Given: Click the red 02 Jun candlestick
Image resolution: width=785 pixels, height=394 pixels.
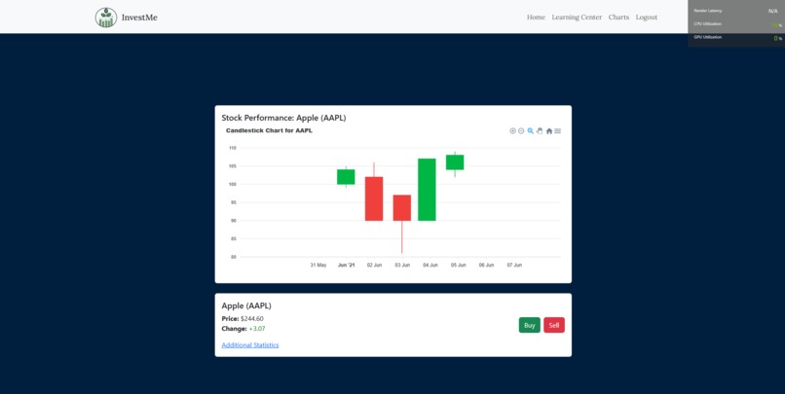Looking at the screenshot, I should (374, 198).
